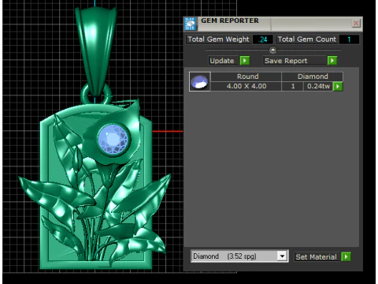
Task: Click the Total Gem Weight label
Action: 218,39
